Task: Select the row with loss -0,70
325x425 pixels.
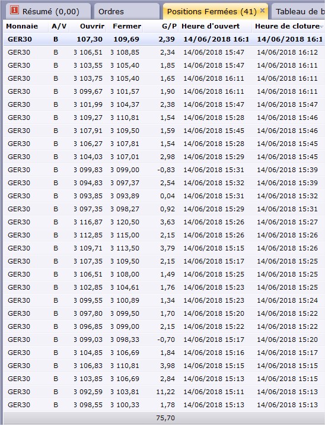Action: (164, 340)
